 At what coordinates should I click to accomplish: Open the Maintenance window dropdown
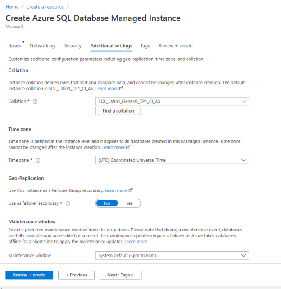tap(172, 256)
